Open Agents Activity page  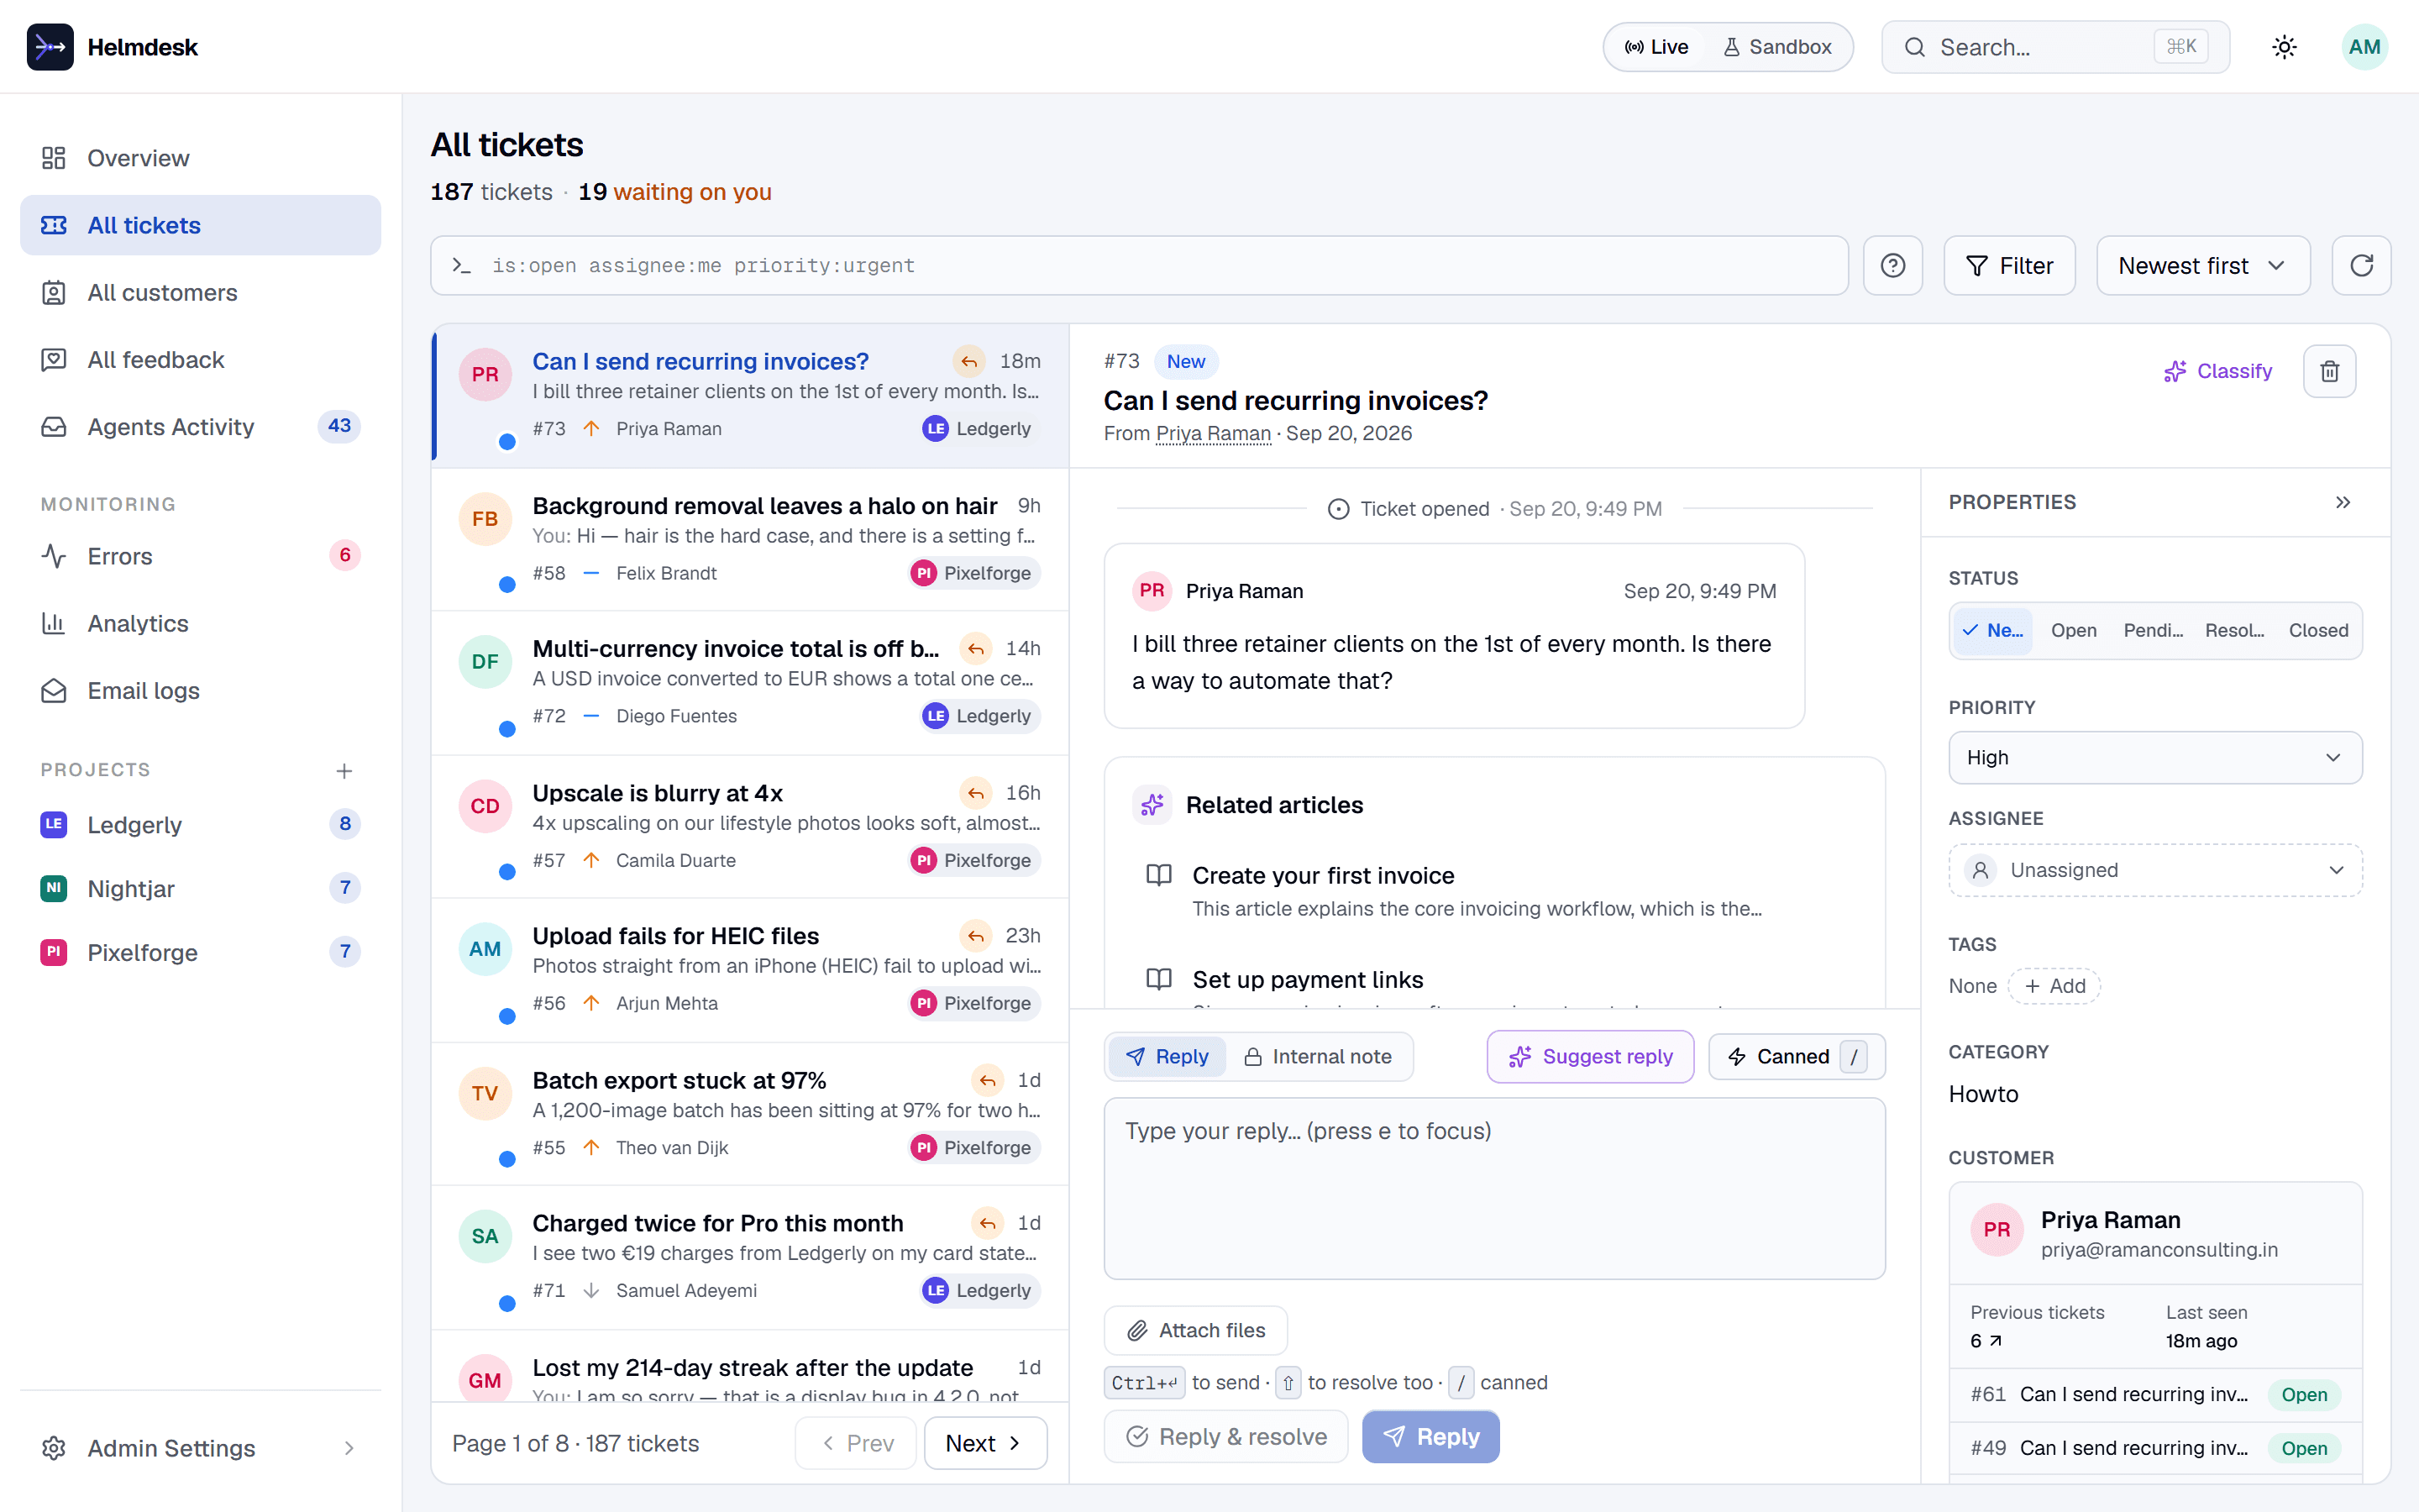click(x=200, y=426)
